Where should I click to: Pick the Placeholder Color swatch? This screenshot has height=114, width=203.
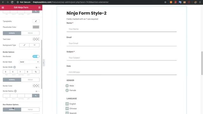(x=36, y=27)
